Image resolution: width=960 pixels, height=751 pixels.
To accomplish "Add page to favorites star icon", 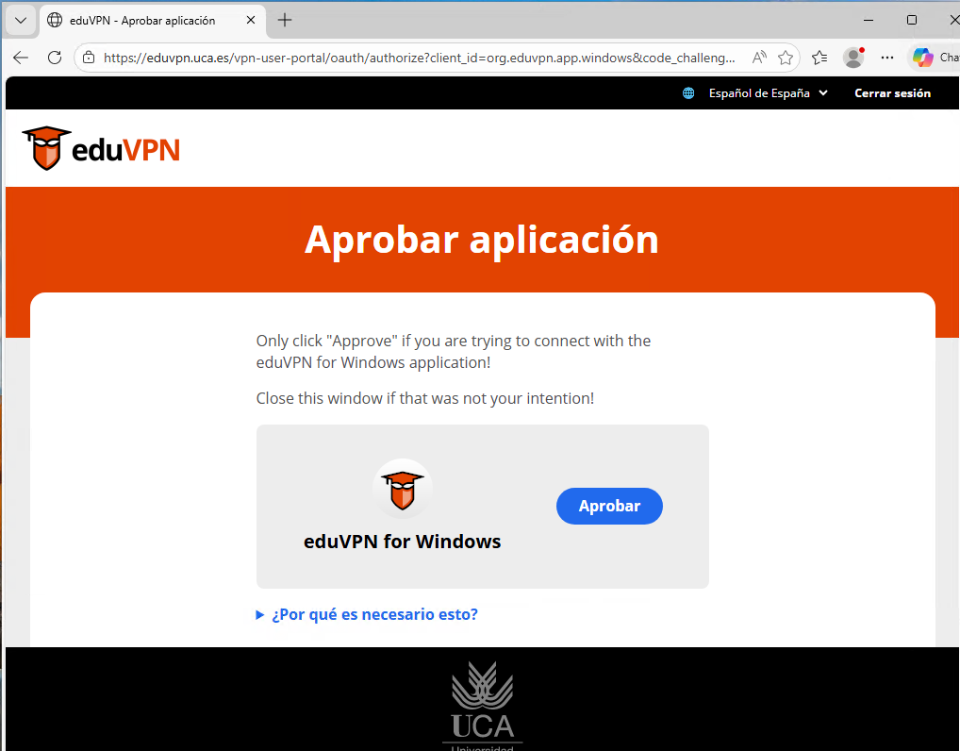I will coord(786,58).
